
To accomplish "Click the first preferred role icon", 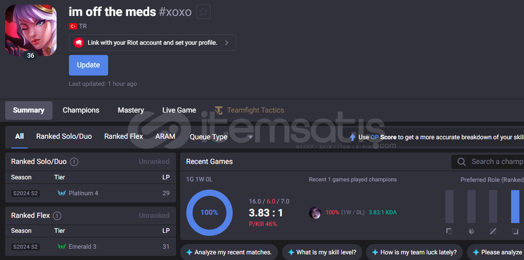I will (x=449, y=231).
